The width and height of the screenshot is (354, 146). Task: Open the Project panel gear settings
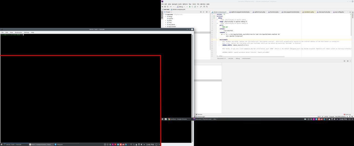pyautogui.click(x=207, y=12)
